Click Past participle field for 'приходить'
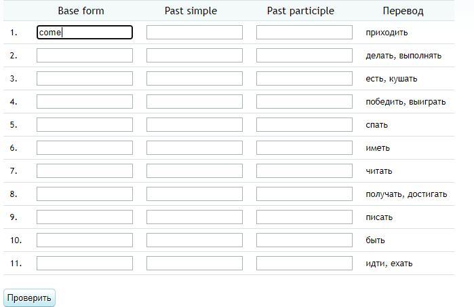Screen dimensions: 474x307 [x=304, y=33]
